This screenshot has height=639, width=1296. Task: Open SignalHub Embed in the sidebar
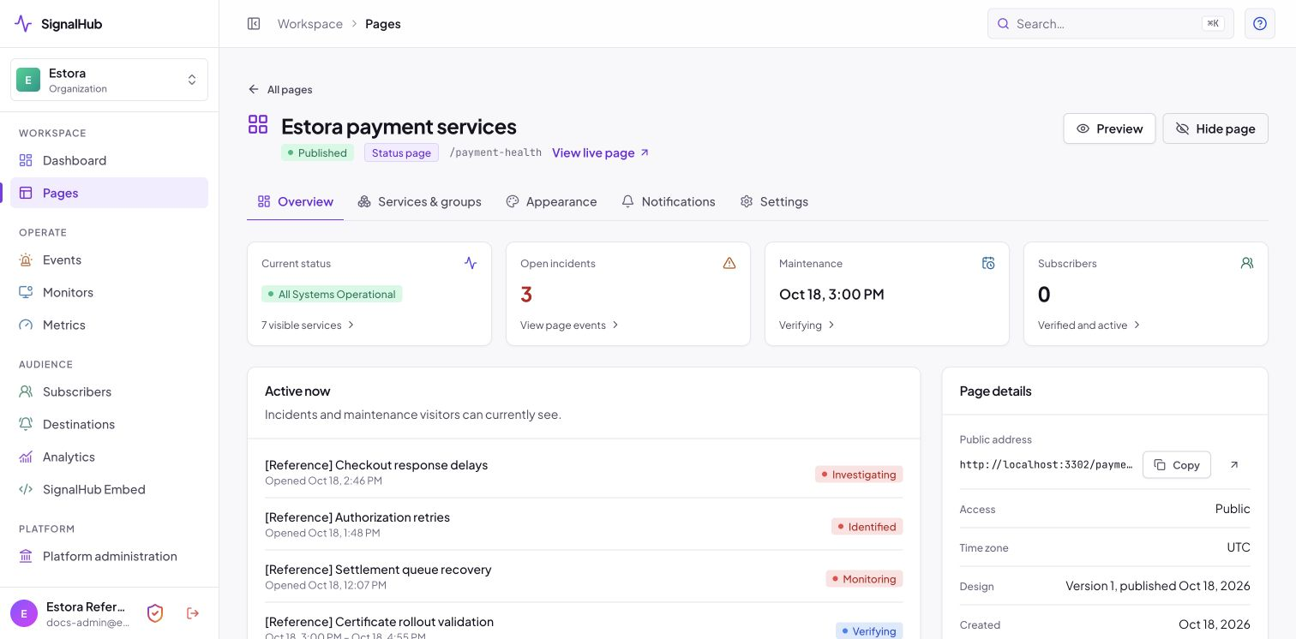(109, 489)
